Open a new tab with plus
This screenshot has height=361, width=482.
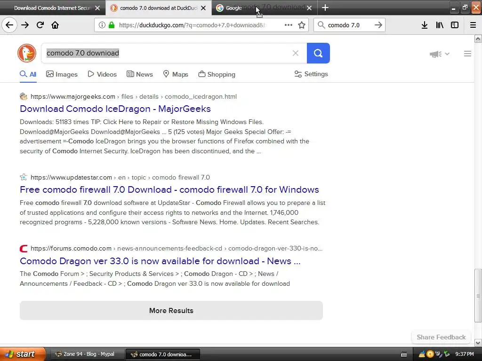[325, 8]
